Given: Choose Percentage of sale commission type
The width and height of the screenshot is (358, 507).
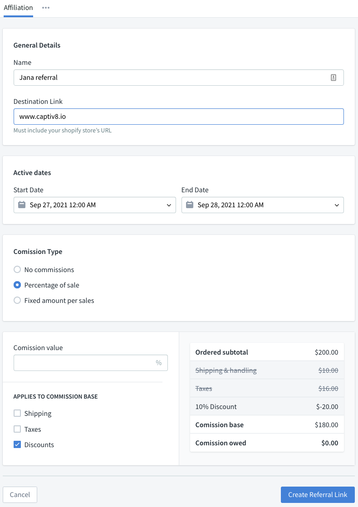Looking at the screenshot, I should [17, 285].
